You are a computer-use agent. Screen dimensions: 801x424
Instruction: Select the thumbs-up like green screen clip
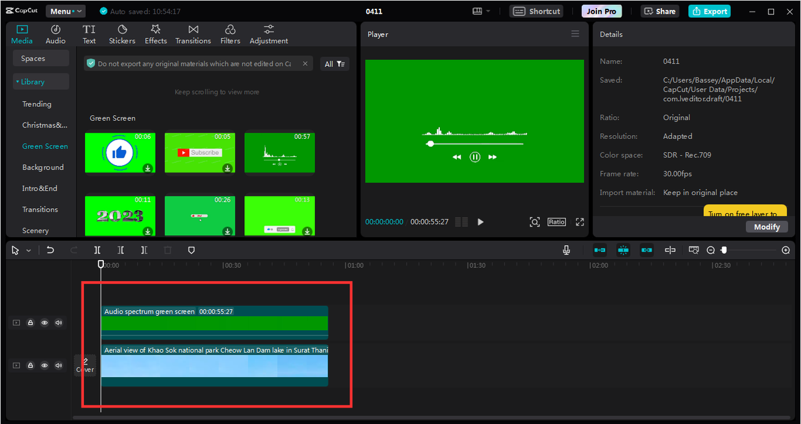[120, 152]
